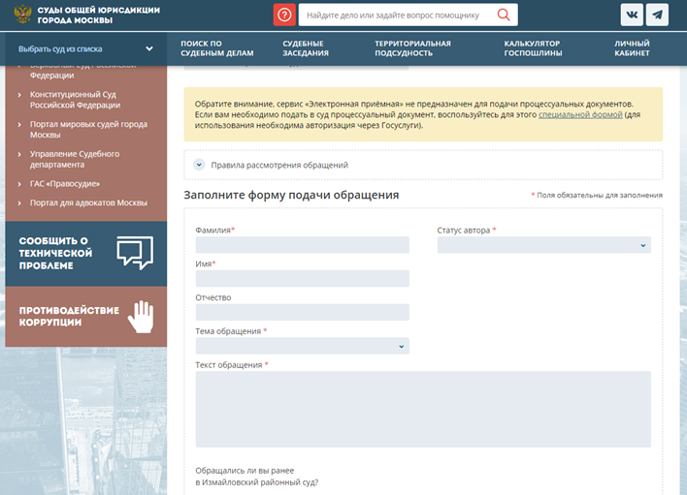Open the 'Тема обращения' dropdown
The width and height of the screenshot is (687, 495).
pos(303,346)
